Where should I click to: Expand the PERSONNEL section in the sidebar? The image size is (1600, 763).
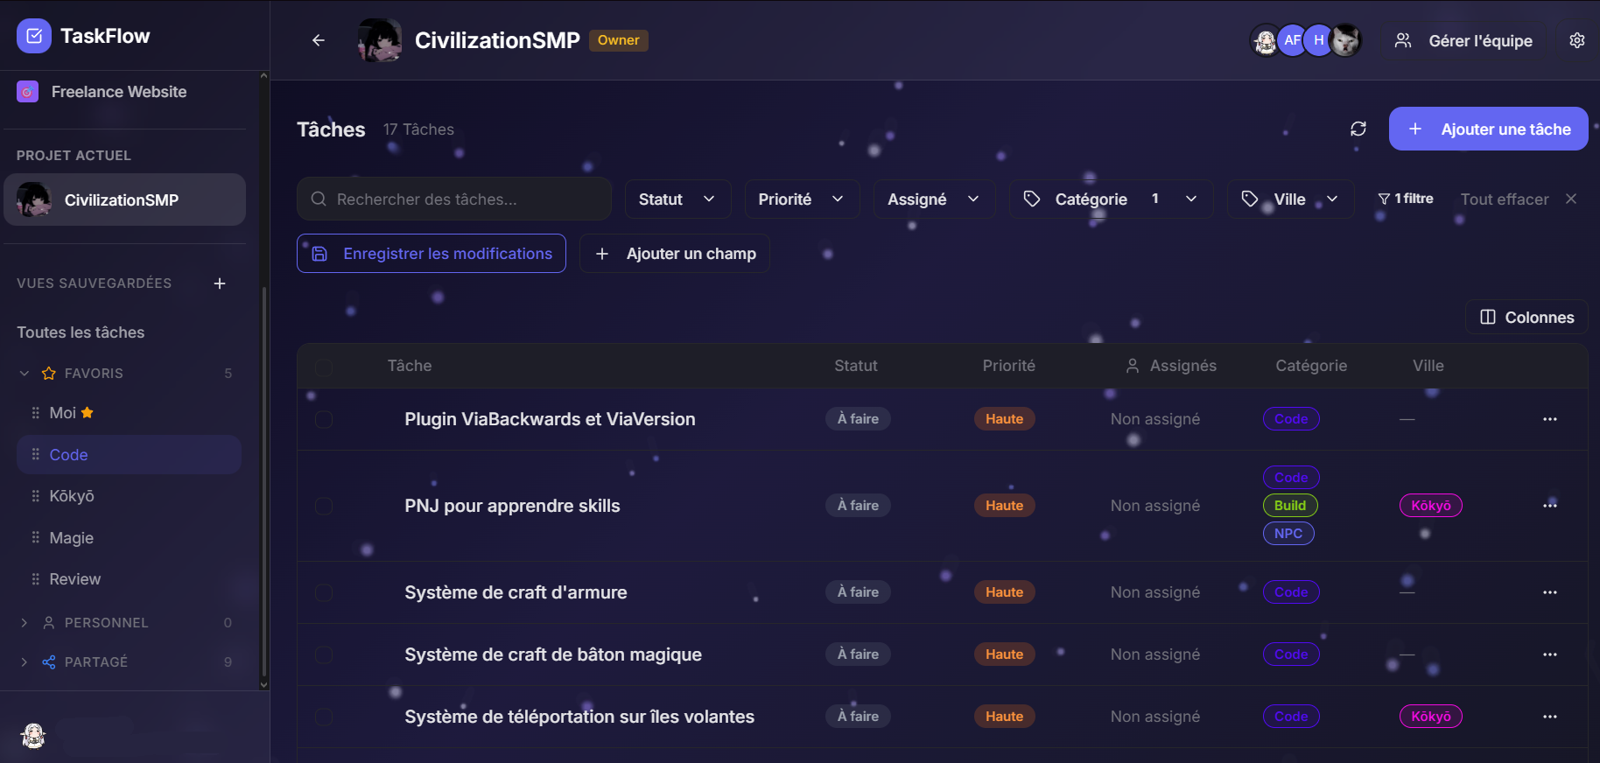23,622
